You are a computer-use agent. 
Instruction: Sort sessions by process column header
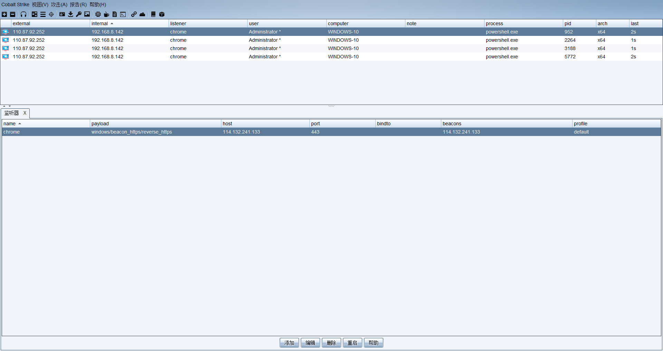click(523, 23)
